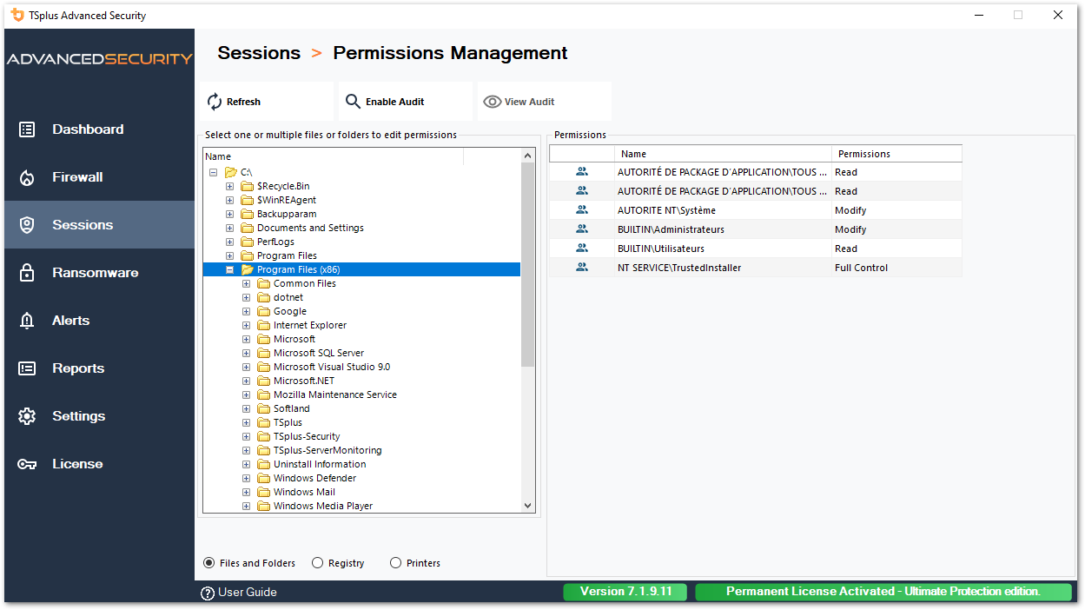The height and width of the screenshot is (610, 1085).
Task: Select the Registry radio button
Action: pyautogui.click(x=318, y=563)
